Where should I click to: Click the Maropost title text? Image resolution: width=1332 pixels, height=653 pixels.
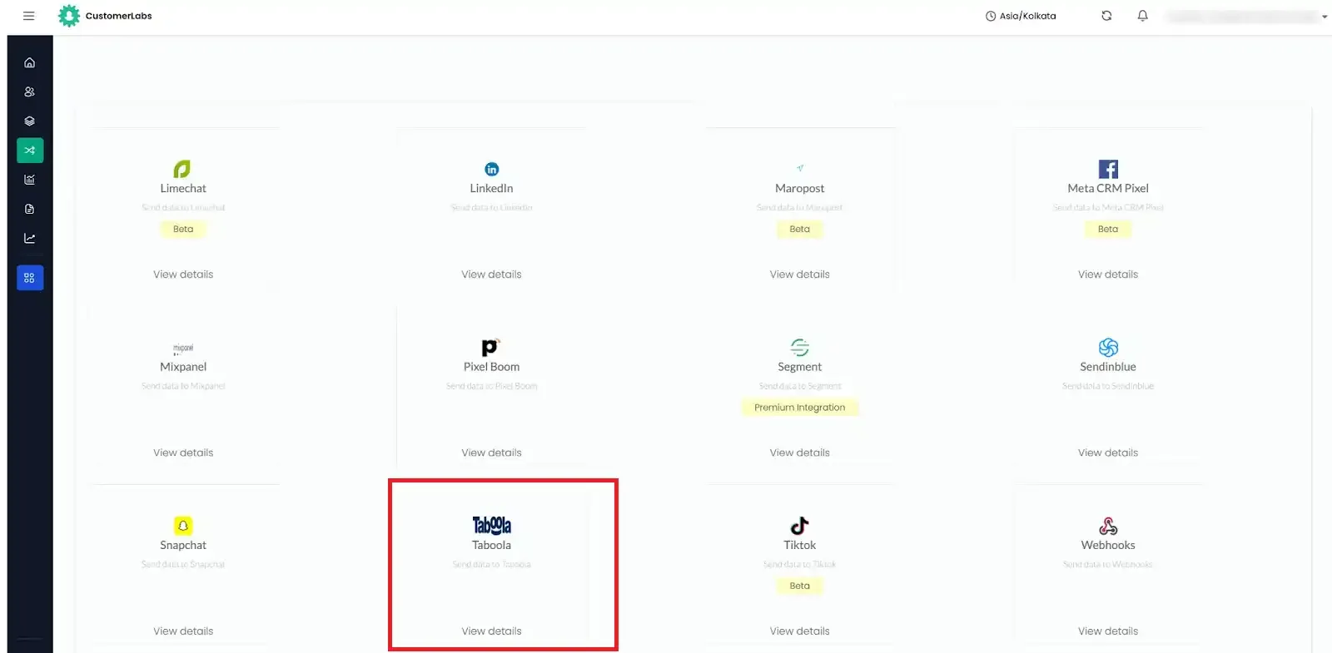pyautogui.click(x=800, y=189)
